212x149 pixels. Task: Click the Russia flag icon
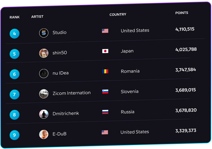point(105,112)
